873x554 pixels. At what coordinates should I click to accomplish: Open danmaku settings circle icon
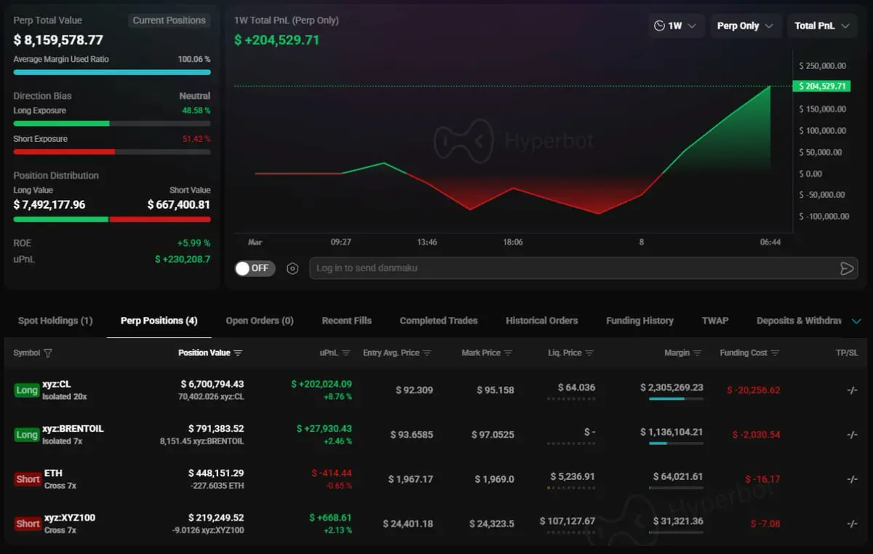click(292, 268)
